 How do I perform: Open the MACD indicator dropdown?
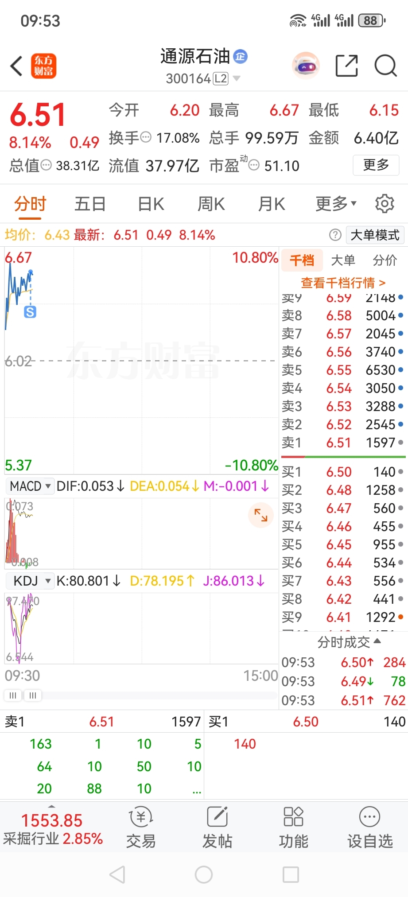click(31, 486)
